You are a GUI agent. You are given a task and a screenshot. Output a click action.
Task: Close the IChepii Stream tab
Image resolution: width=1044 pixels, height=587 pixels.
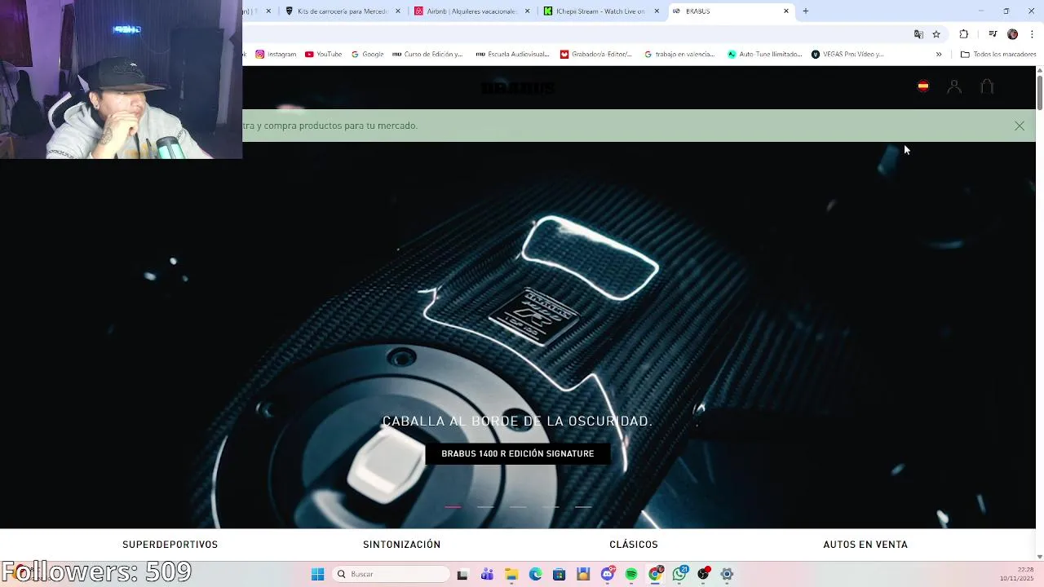(x=657, y=11)
